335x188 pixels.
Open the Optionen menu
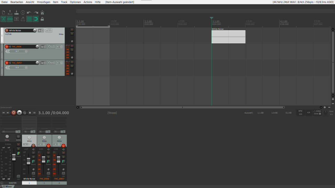(75, 2)
